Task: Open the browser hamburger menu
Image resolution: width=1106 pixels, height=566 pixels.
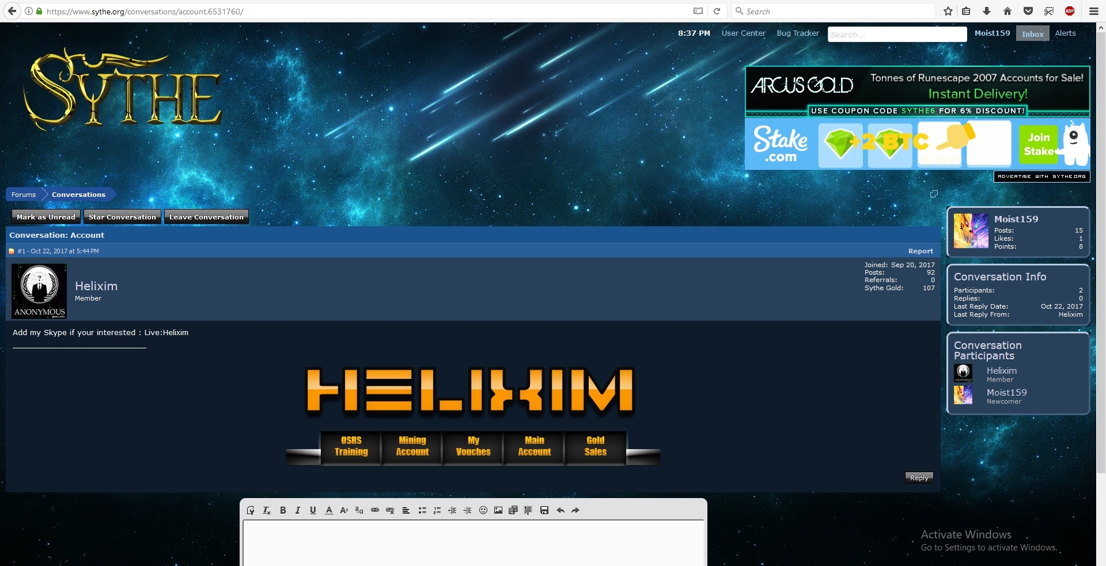Action: pyautogui.click(x=1093, y=11)
